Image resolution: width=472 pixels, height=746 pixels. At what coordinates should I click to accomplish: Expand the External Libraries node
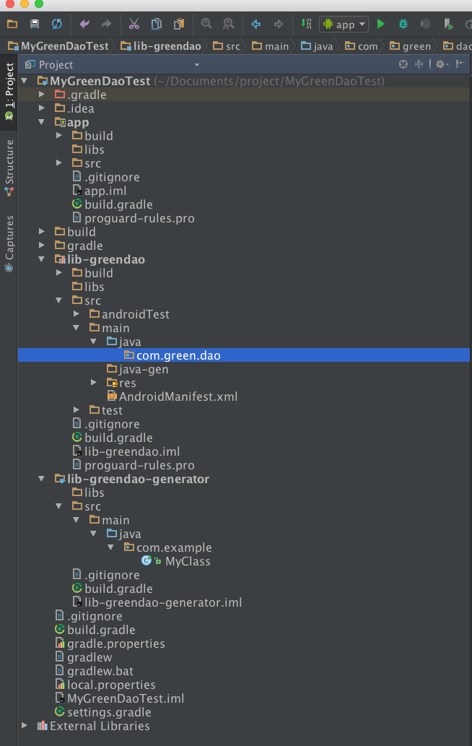tap(25, 726)
